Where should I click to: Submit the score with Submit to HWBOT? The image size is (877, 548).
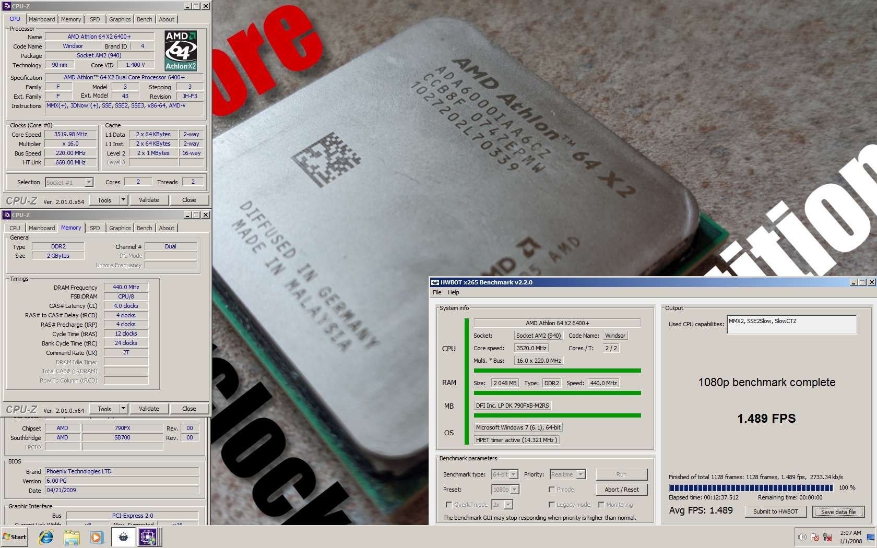[775, 511]
